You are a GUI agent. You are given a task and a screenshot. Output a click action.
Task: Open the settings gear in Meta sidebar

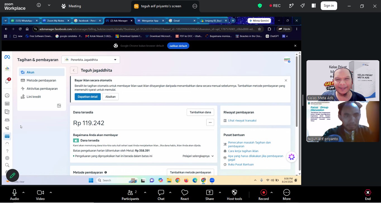[x=7, y=158]
